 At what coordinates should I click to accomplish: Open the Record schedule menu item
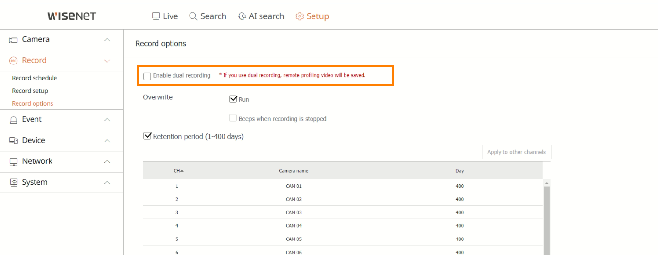pyautogui.click(x=35, y=78)
